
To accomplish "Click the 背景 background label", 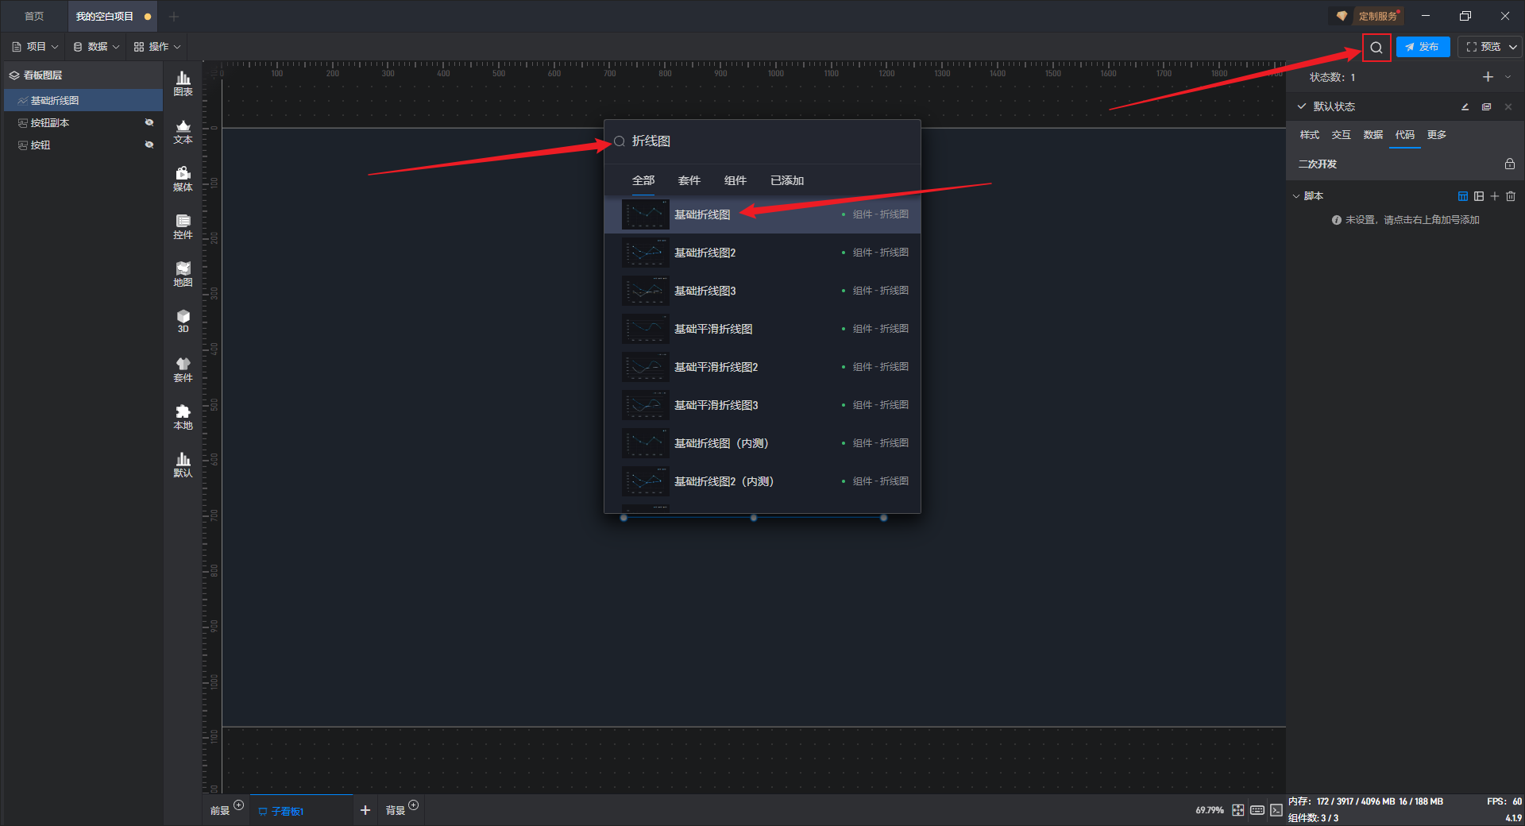I will (x=396, y=811).
